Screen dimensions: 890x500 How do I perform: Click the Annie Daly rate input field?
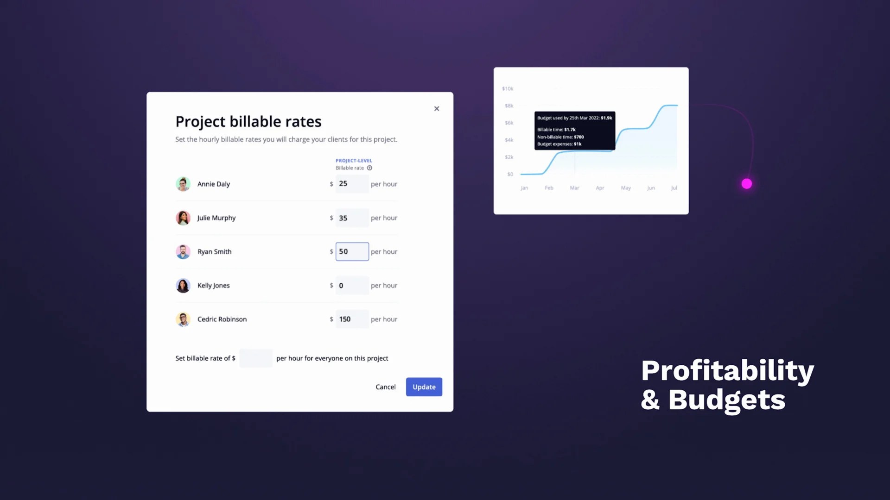(351, 184)
